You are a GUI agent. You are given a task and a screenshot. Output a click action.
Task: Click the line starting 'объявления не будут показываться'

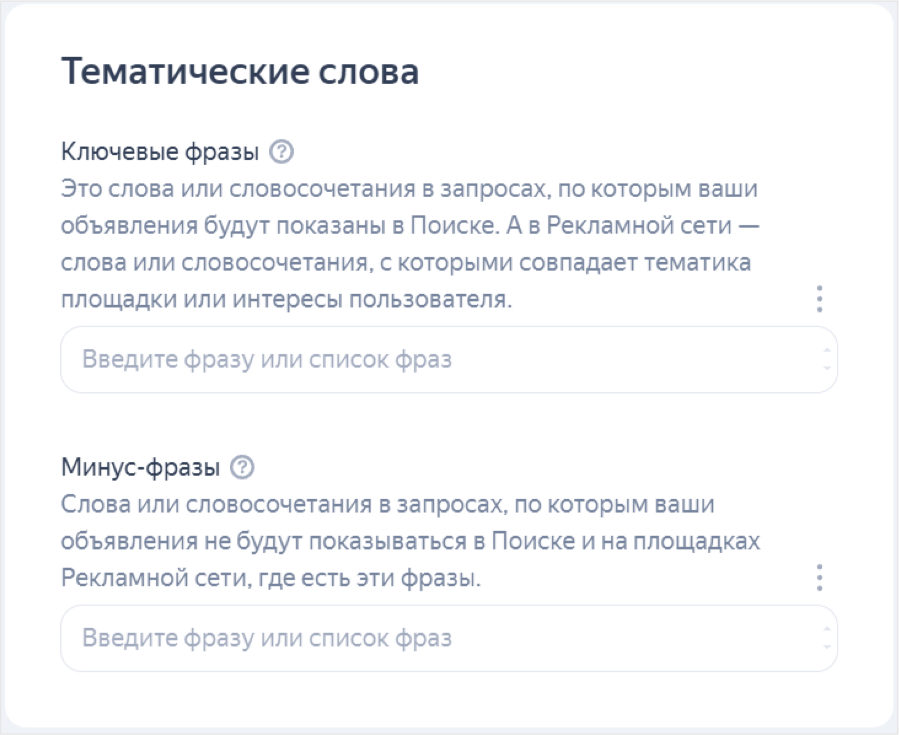tap(410, 541)
